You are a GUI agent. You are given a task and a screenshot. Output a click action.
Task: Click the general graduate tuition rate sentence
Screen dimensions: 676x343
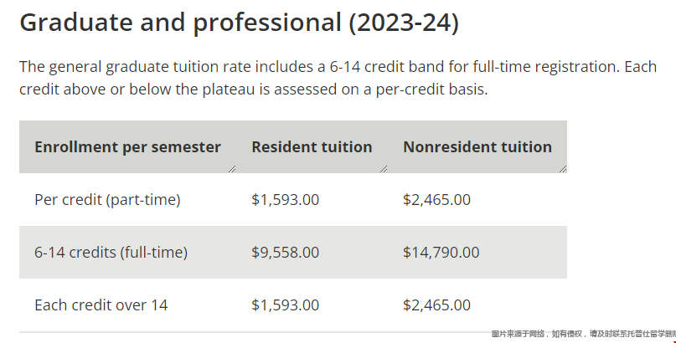(251, 67)
